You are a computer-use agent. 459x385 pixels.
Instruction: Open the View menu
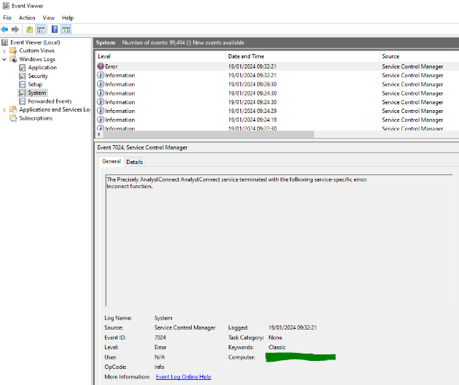(x=48, y=17)
